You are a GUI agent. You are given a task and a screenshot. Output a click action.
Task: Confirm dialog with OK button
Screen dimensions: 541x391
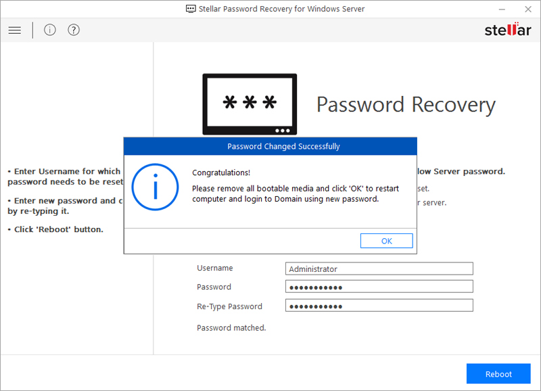pyautogui.click(x=386, y=241)
